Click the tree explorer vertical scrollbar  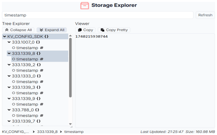71,67
